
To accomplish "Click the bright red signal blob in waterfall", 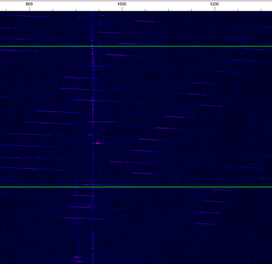I will (98, 143).
